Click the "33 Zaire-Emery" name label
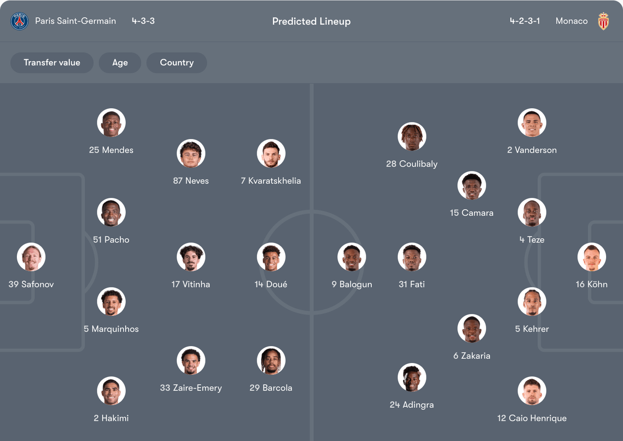This screenshot has height=441, width=623. coord(191,388)
